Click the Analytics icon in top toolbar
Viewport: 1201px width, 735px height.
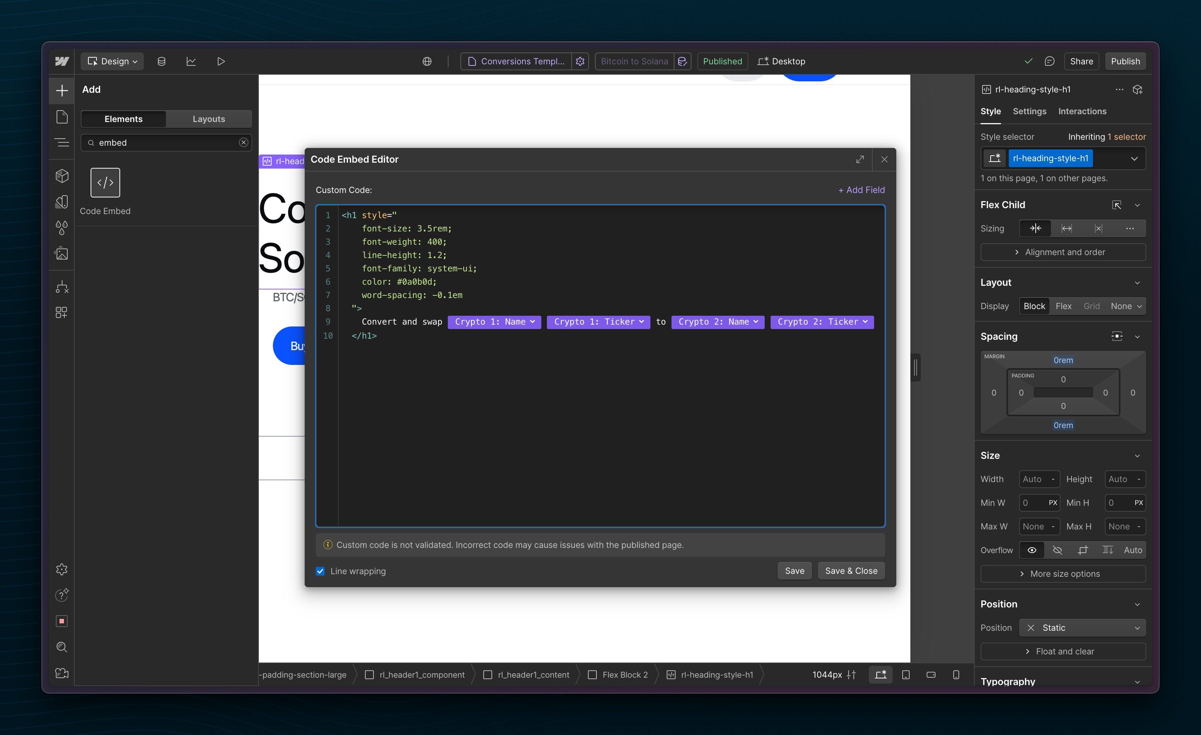coord(190,61)
